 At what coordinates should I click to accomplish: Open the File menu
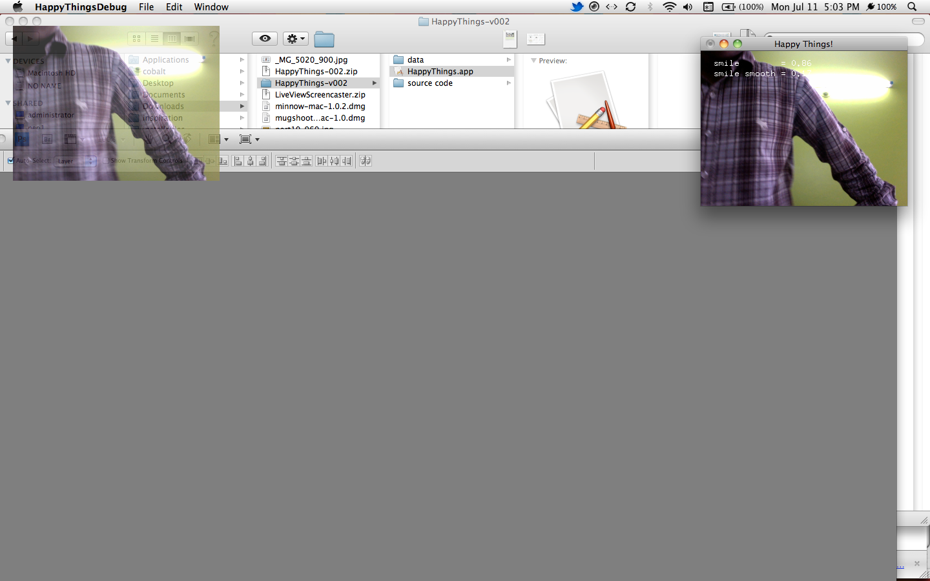pos(147,6)
